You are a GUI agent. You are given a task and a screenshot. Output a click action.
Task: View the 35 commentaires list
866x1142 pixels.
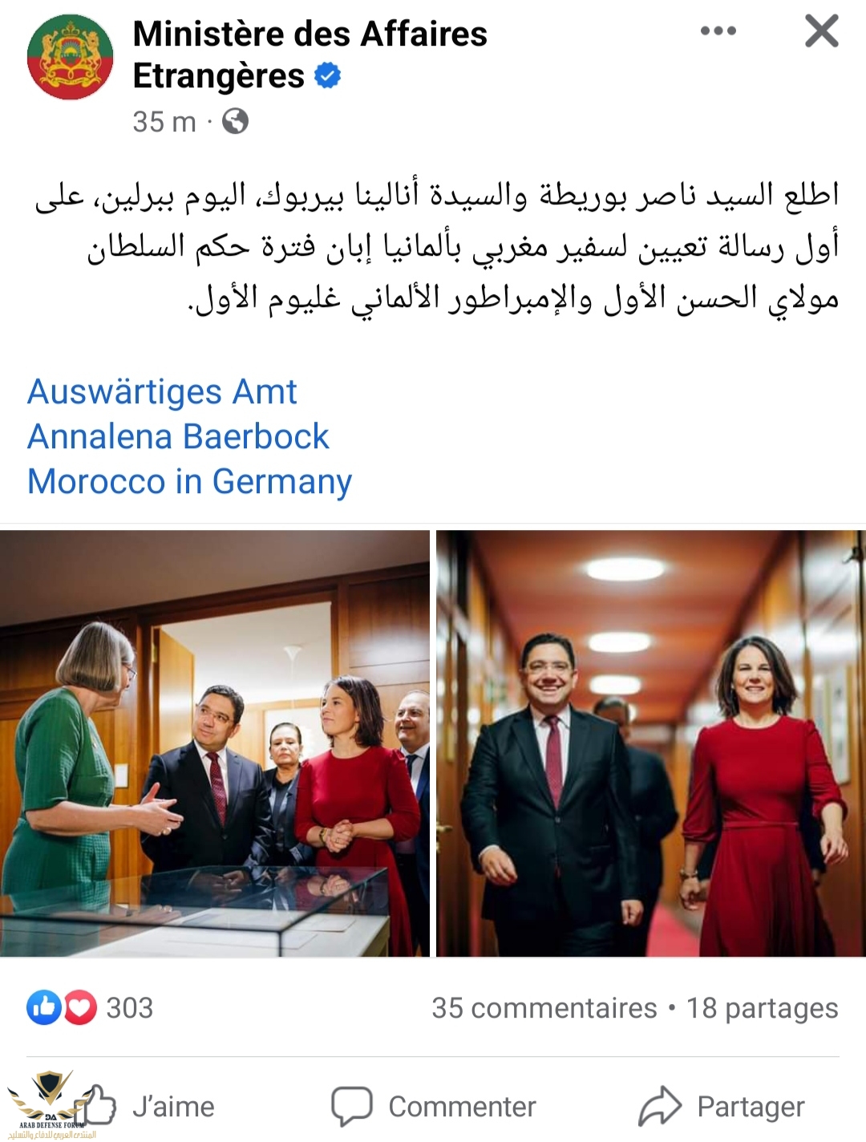click(544, 1008)
